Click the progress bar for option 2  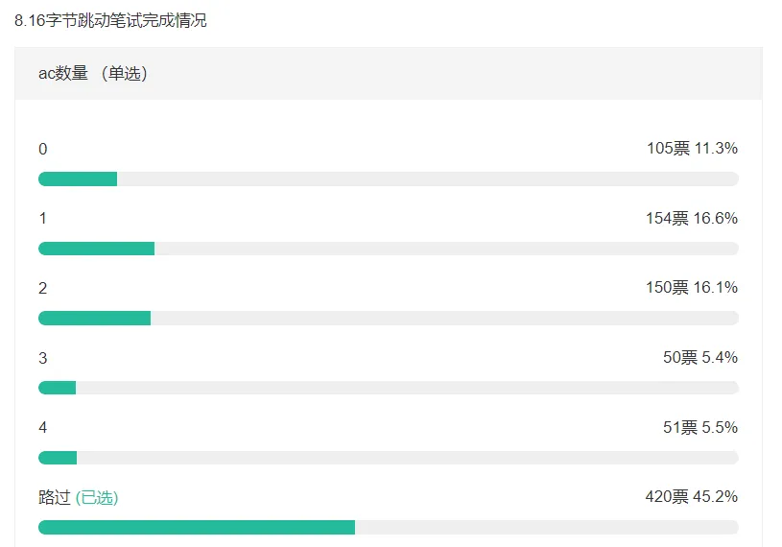coord(389,319)
